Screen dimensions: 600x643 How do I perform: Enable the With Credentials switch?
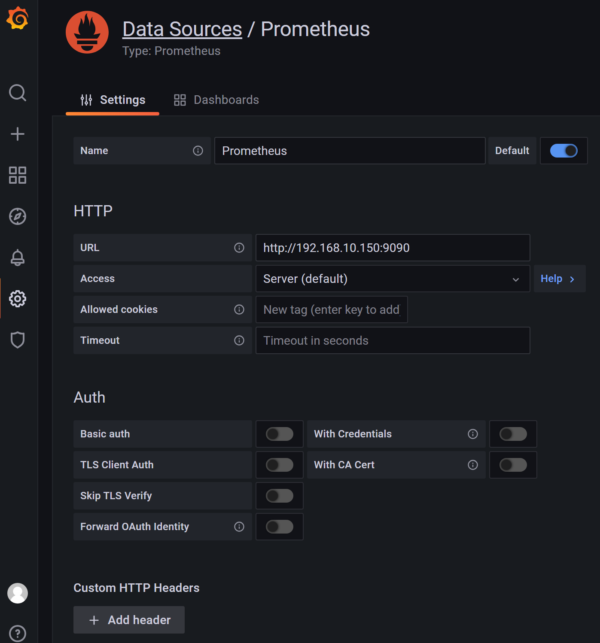coord(513,434)
